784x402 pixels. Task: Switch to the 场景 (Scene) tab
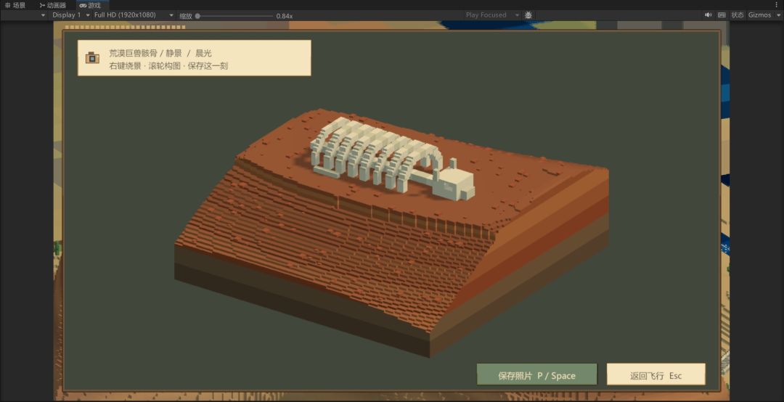(x=15, y=5)
